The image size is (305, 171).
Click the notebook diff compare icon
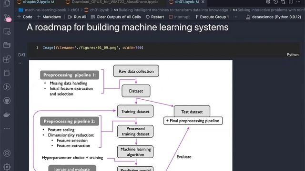coord(283,2)
